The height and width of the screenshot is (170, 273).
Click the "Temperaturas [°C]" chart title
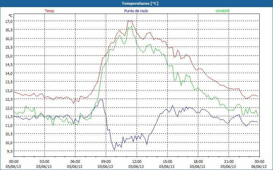tap(140, 3)
